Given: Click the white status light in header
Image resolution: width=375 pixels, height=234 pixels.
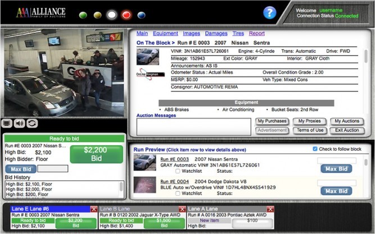Looking at the screenshot, I should [x=112, y=15].
